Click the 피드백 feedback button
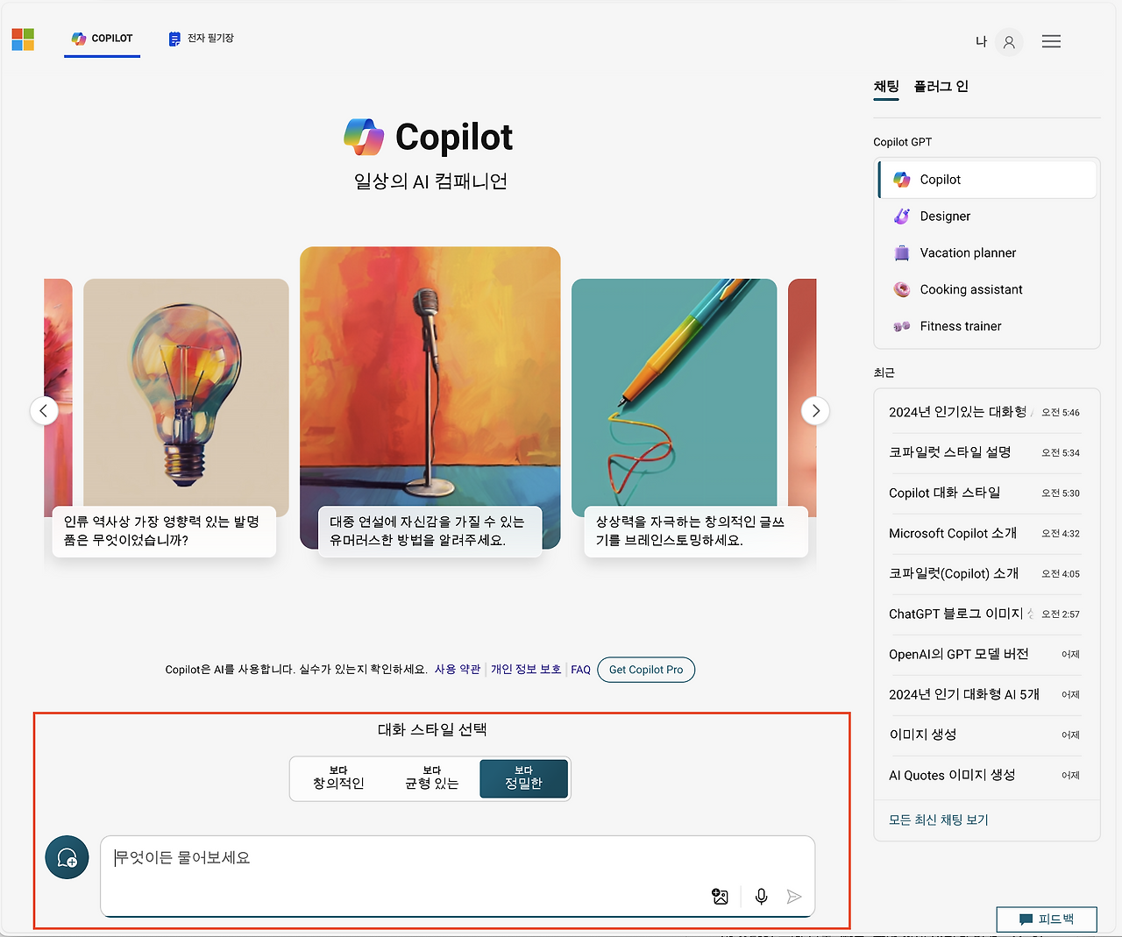 1047,919
